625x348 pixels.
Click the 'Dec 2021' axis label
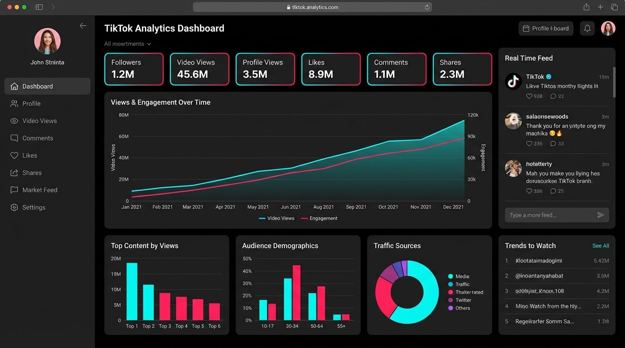[453, 207]
